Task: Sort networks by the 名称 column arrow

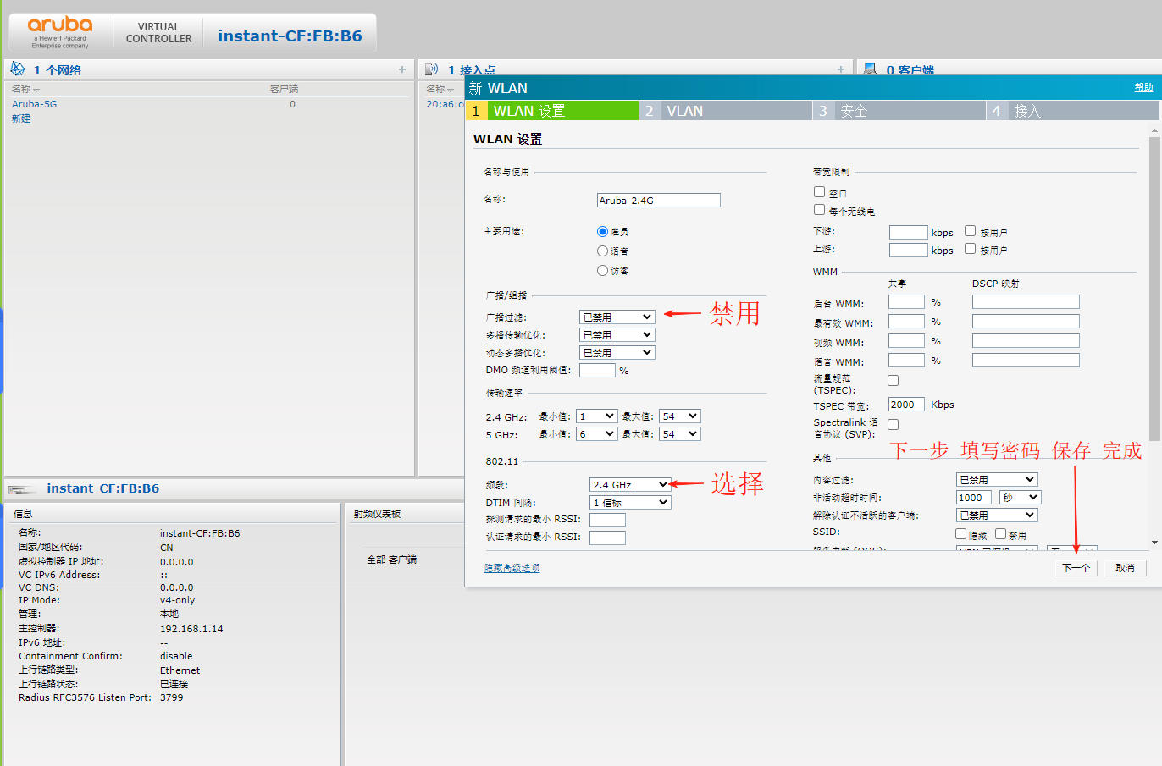Action: 36,90
